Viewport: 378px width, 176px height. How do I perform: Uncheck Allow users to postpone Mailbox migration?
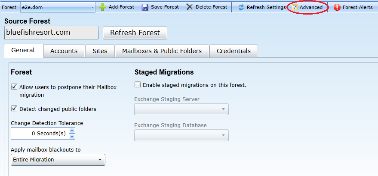pos(14,87)
